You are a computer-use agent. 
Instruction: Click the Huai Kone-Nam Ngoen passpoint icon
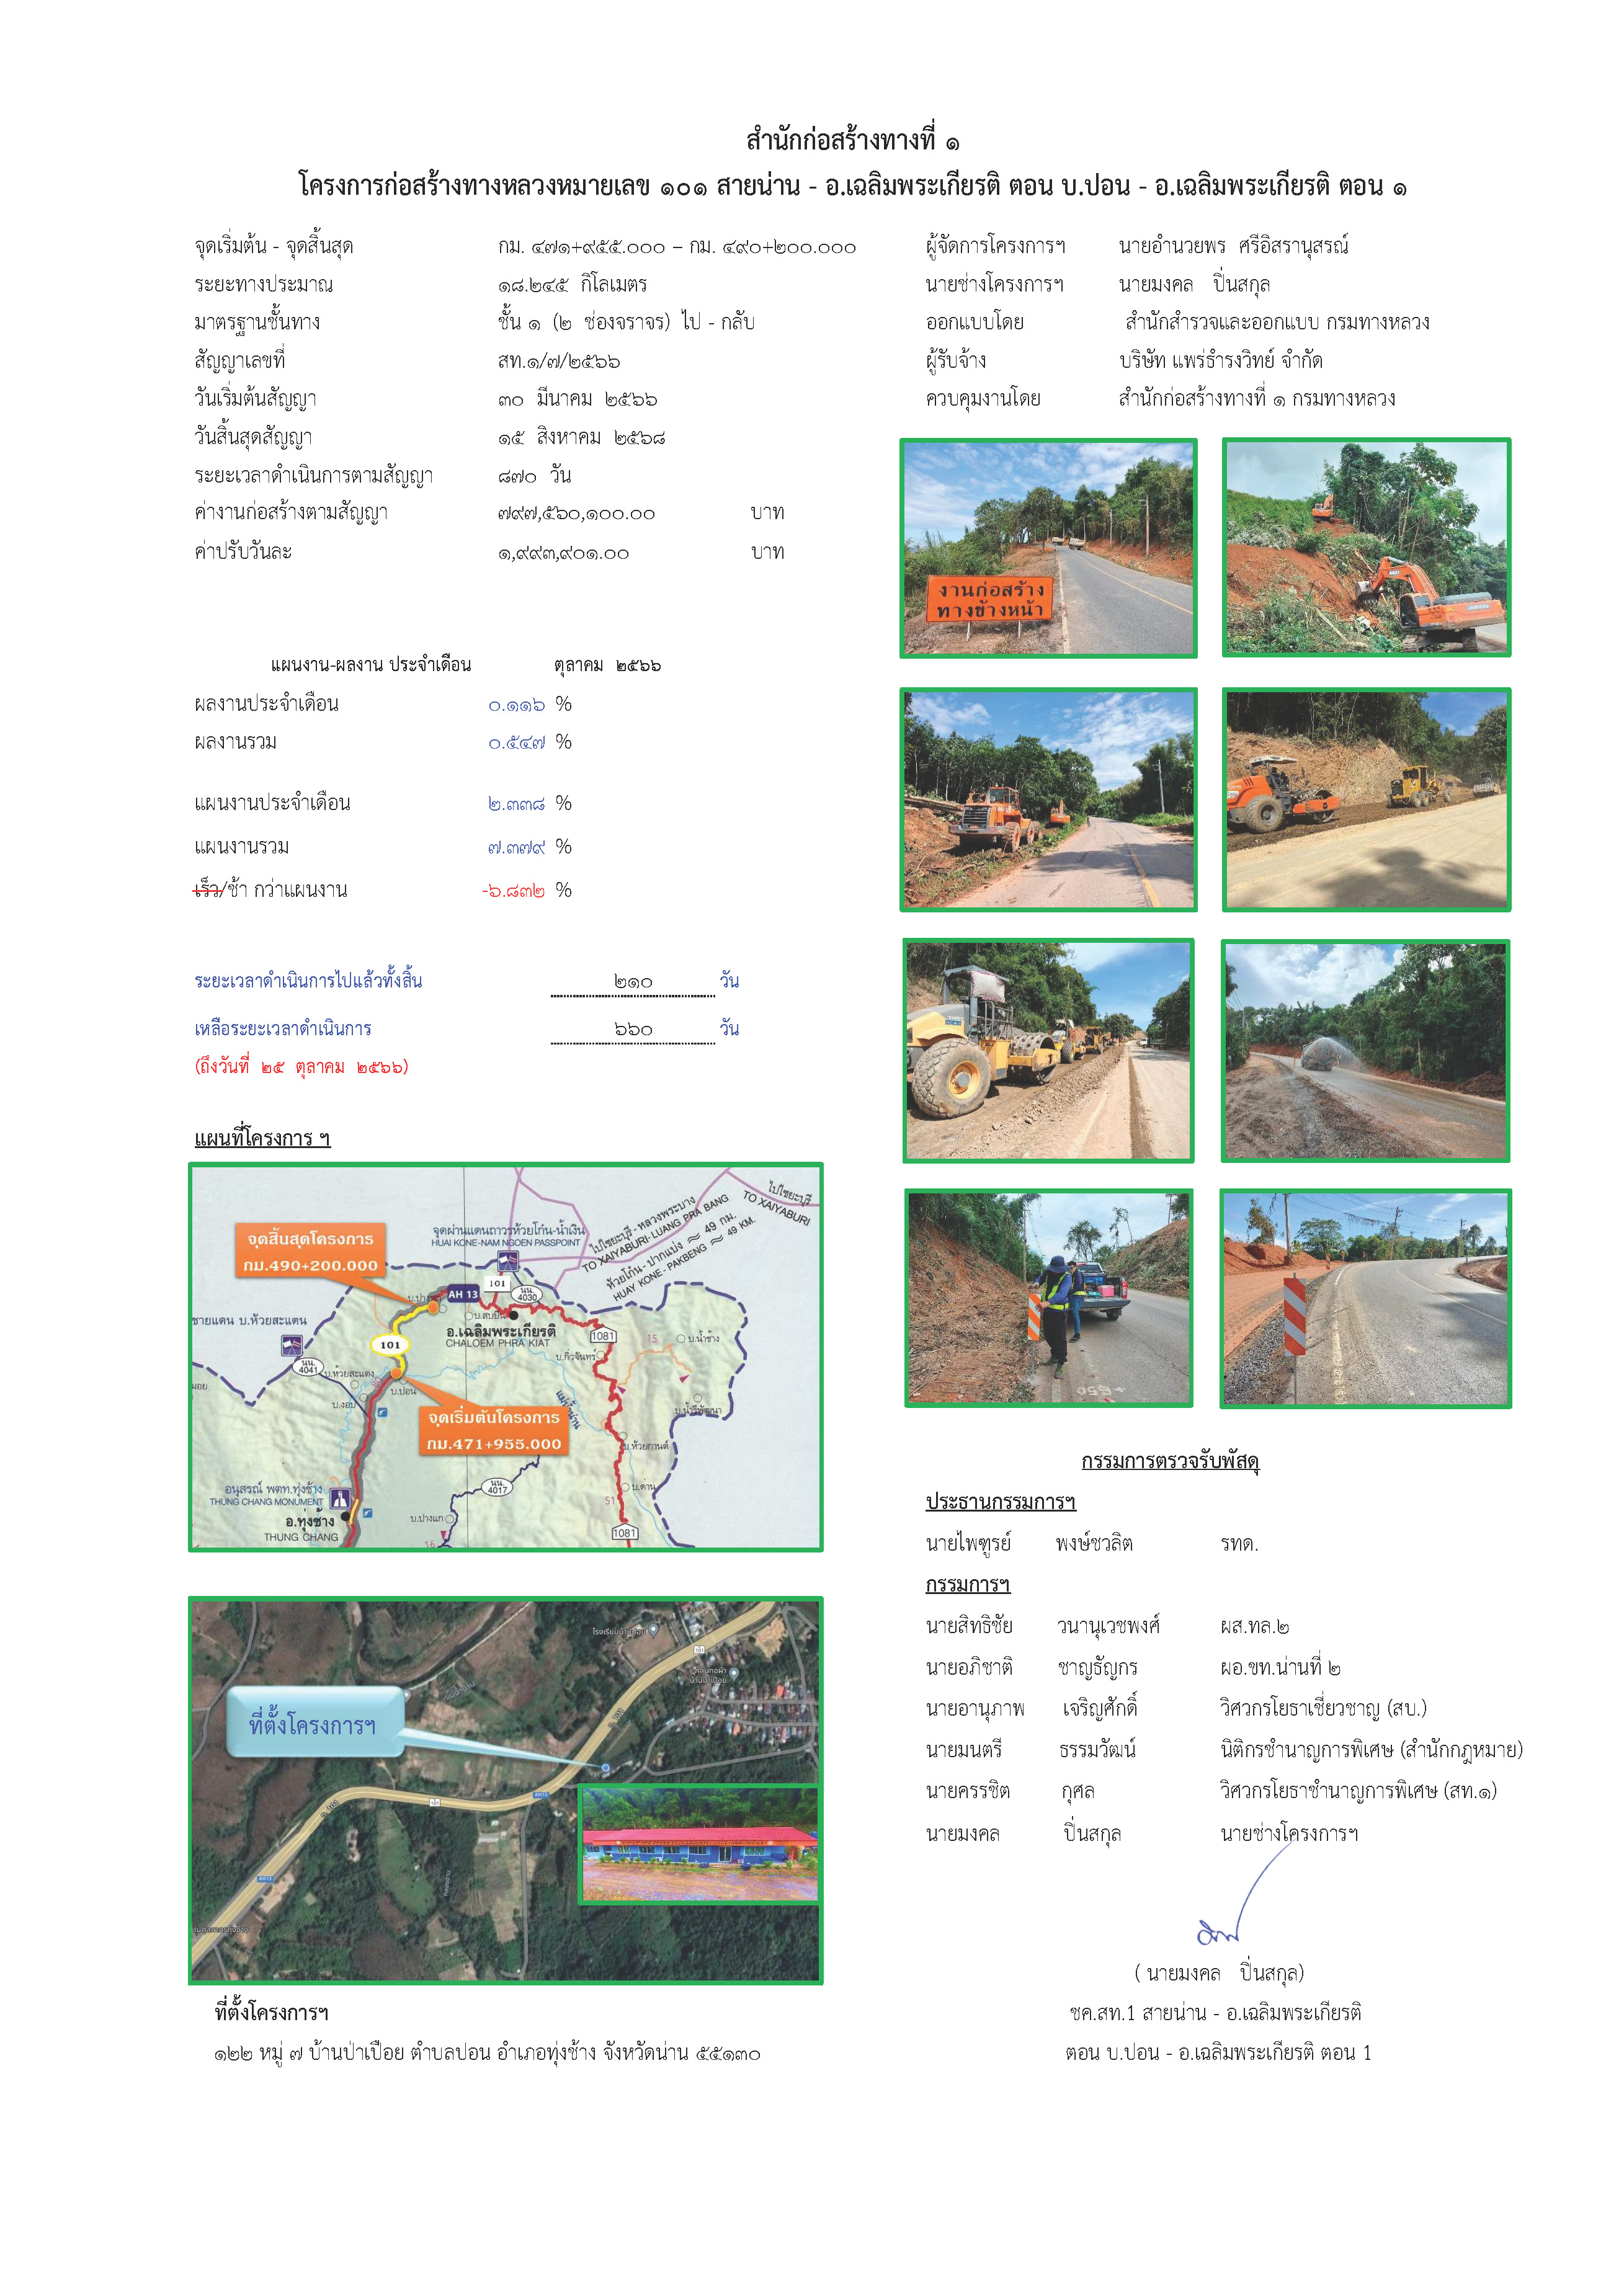[x=508, y=1261]
